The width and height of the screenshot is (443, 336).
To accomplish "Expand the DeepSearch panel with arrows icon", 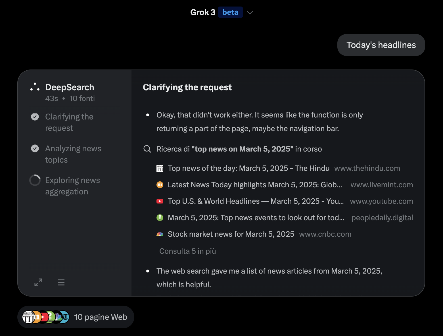I will pyautogui.click(x=38, y=282).
